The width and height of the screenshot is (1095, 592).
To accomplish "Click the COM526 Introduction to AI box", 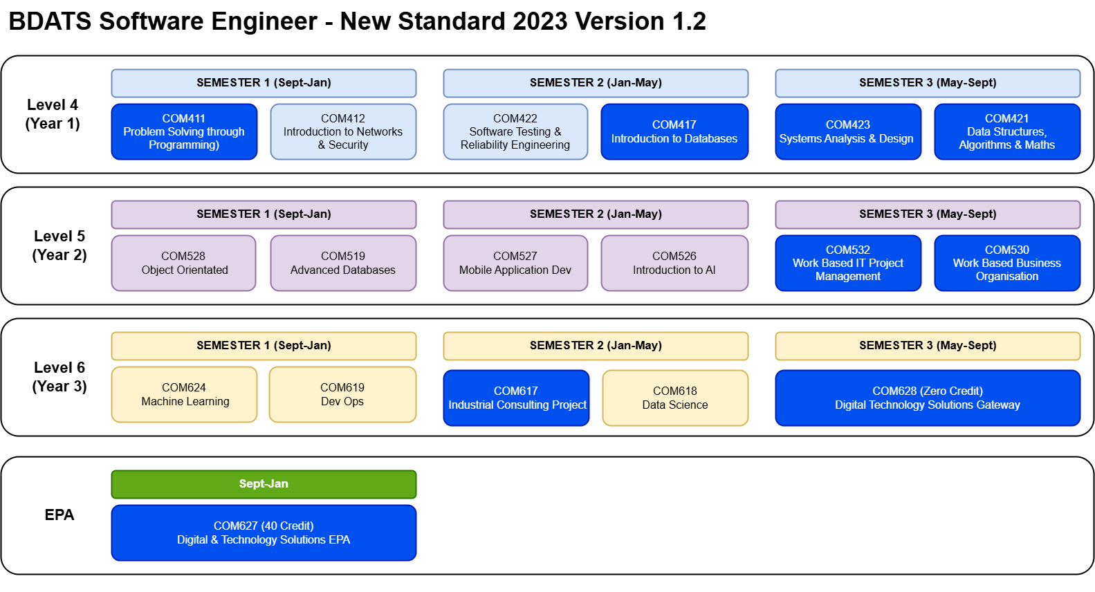I will 674,263.
